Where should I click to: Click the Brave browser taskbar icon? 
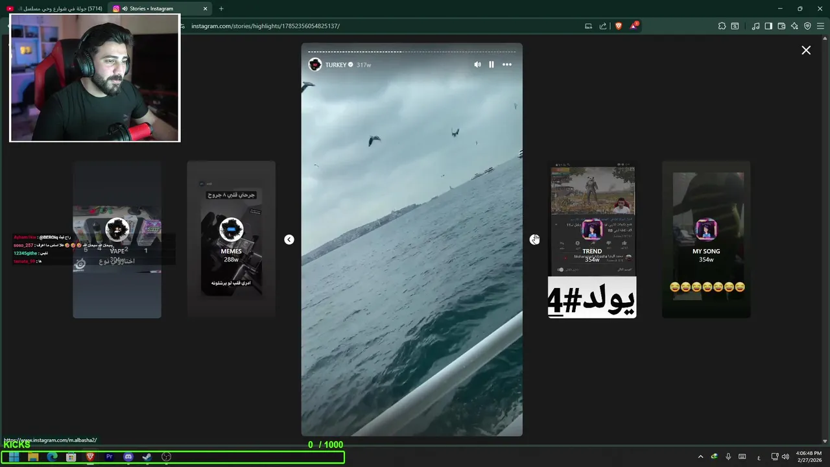pos(90,457)
